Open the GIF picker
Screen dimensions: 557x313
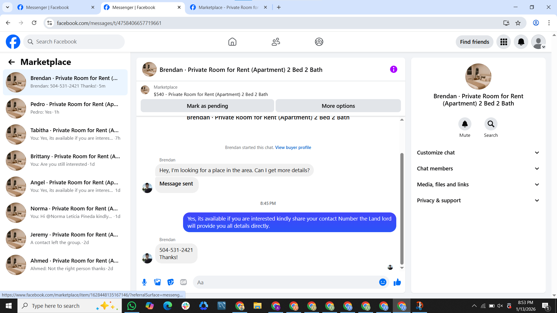click(x=183, y=282)
